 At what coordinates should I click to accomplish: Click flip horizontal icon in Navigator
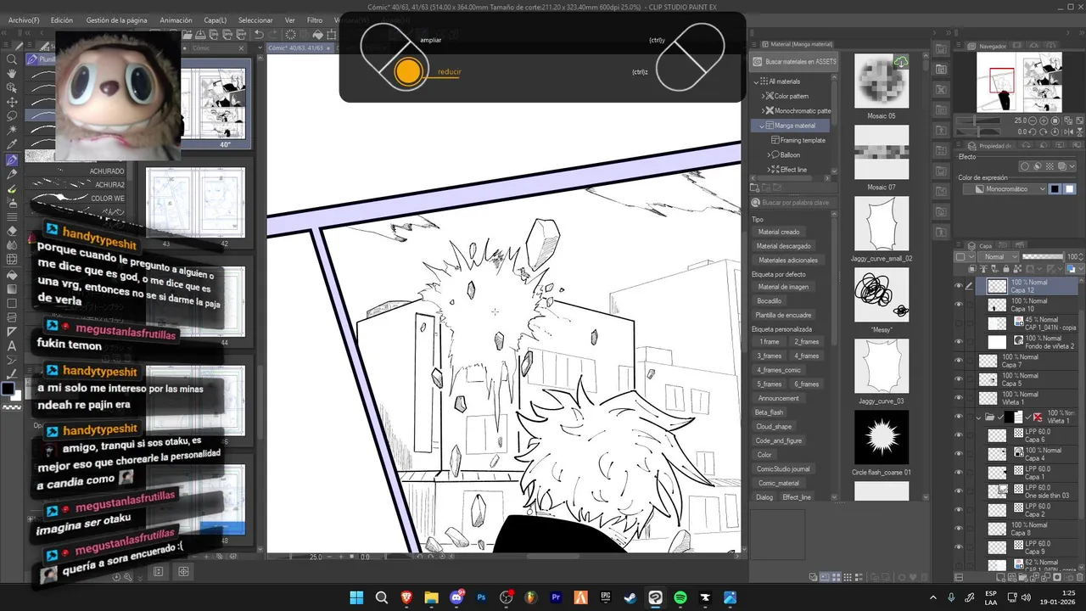(x=1067, y=132)
